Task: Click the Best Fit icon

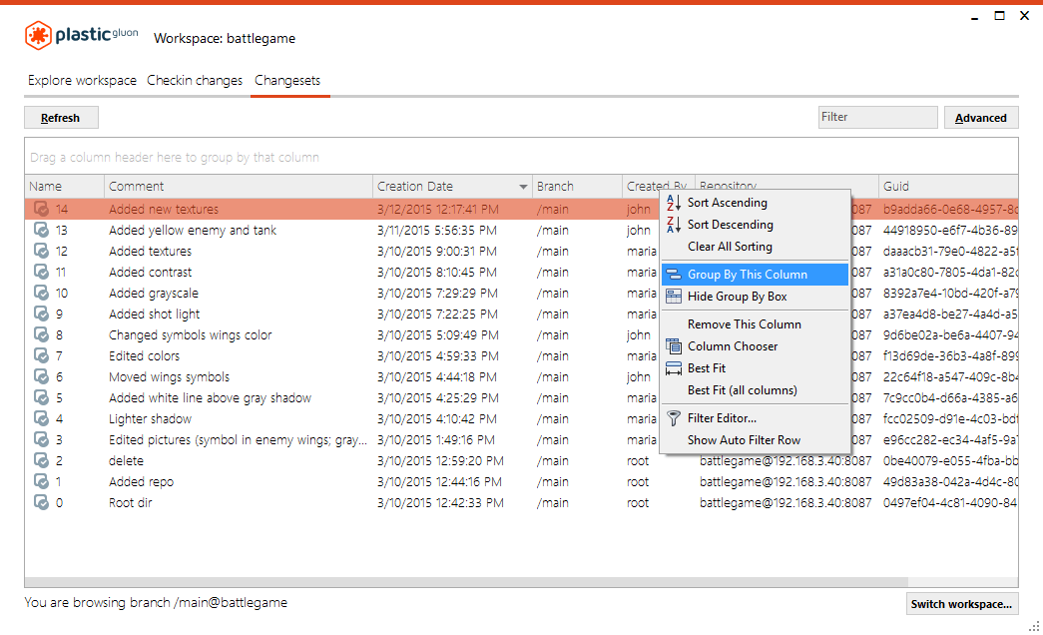Action: 673,368
